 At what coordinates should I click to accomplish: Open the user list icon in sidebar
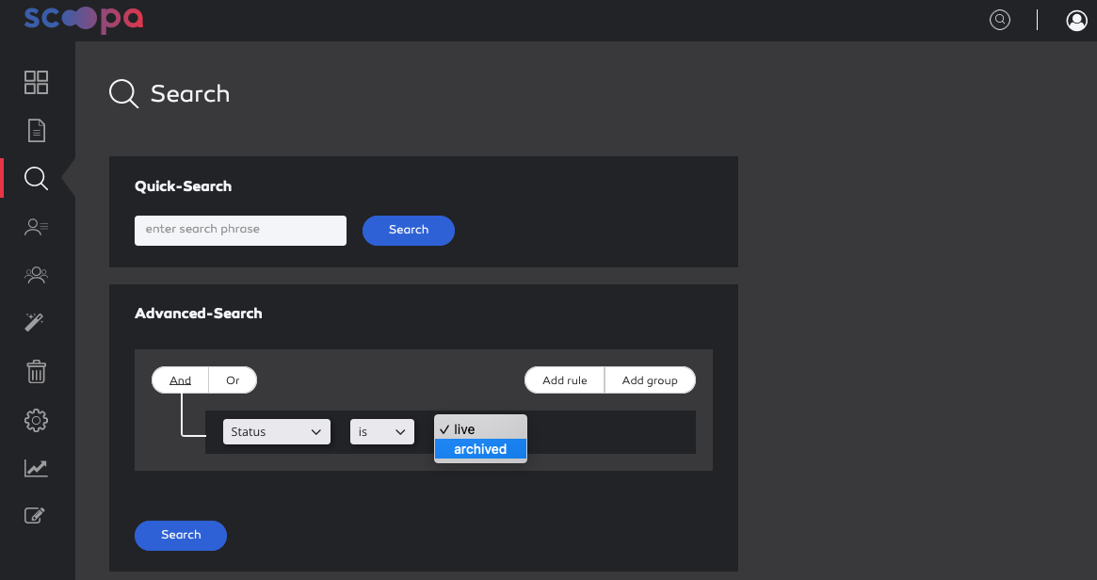[37, 227]
